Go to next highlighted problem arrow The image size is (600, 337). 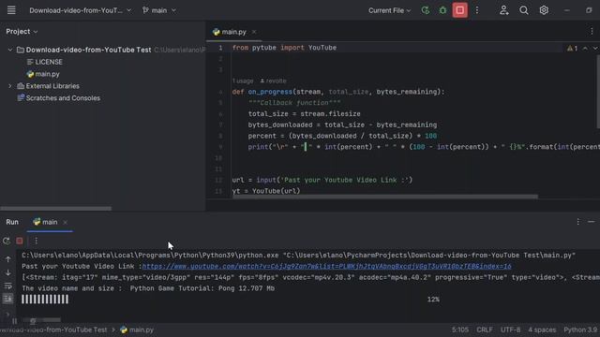point(595,49)
